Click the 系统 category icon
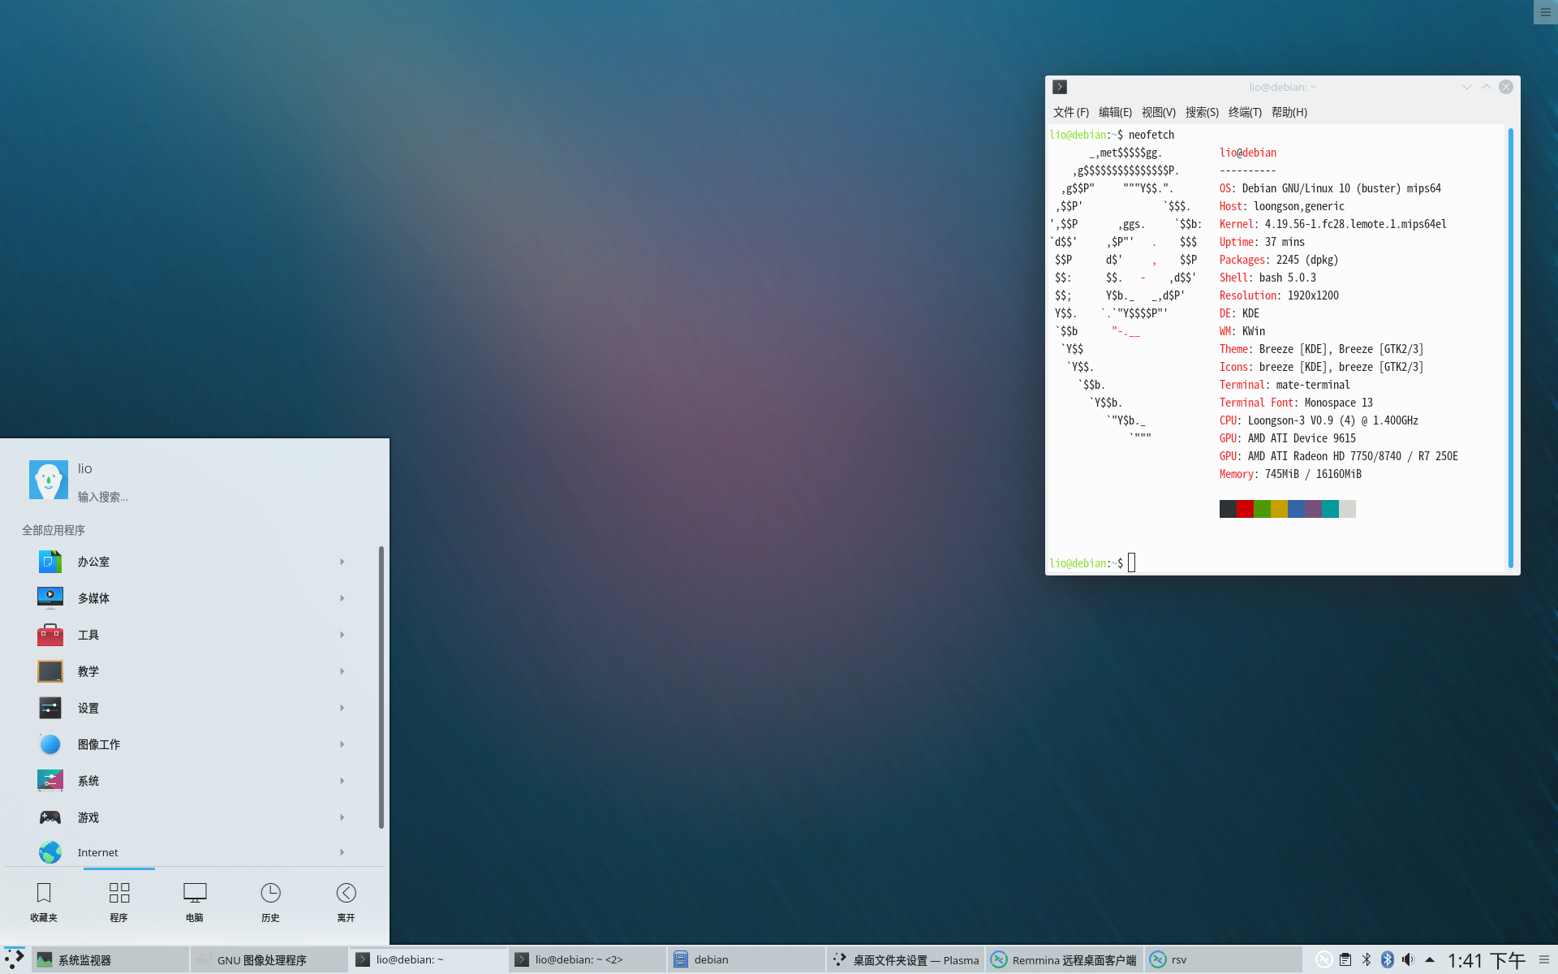The image size is (1558, 974). pos(49,780)
